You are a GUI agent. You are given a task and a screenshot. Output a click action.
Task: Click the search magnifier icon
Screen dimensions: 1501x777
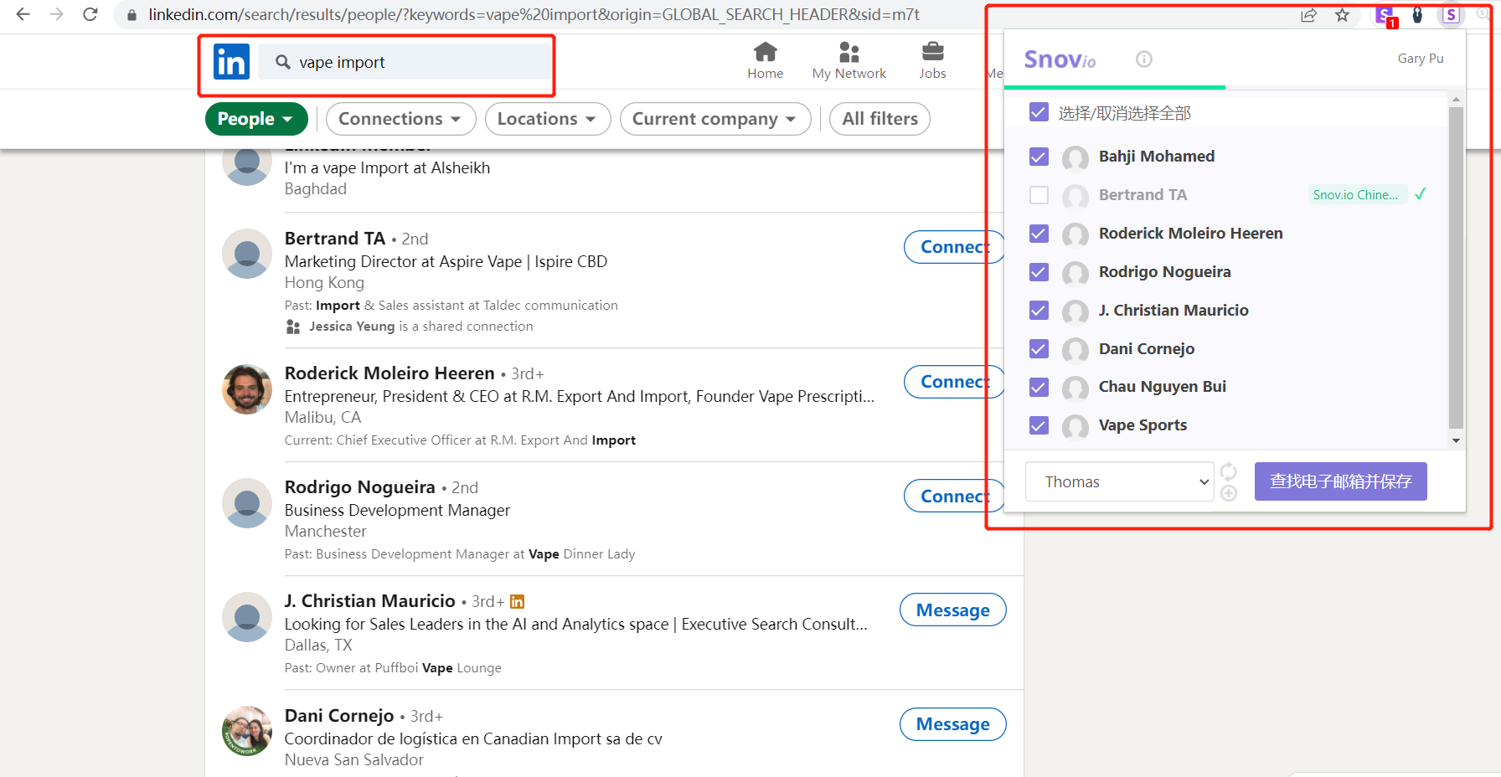[x=283, y=62]
